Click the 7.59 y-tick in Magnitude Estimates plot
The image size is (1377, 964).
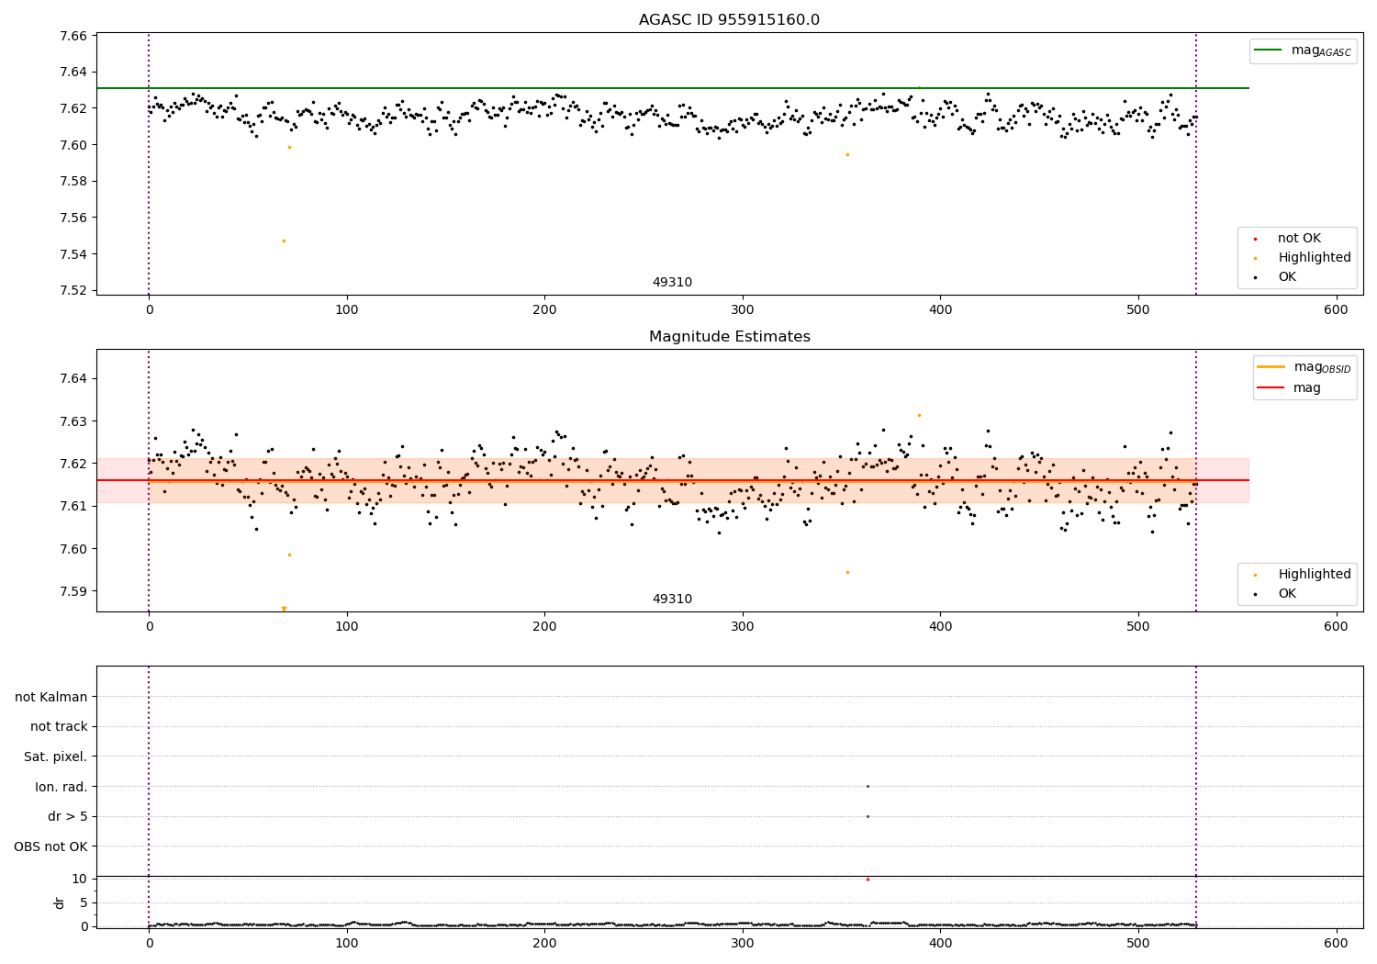pos(73,591)
